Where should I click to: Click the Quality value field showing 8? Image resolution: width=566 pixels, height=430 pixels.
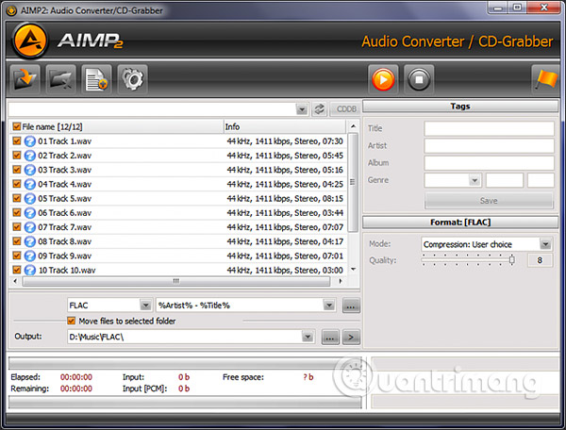tap(540, 260)
